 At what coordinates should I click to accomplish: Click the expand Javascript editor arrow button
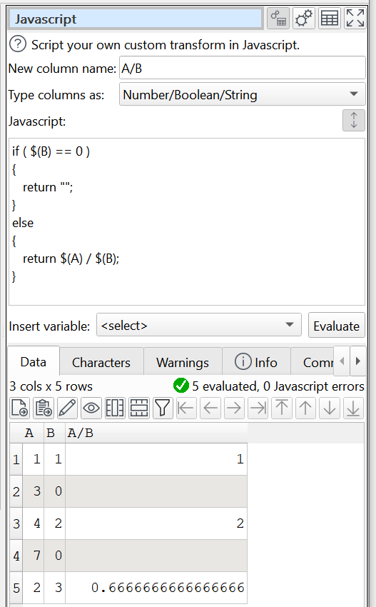(x=354, y=120)
